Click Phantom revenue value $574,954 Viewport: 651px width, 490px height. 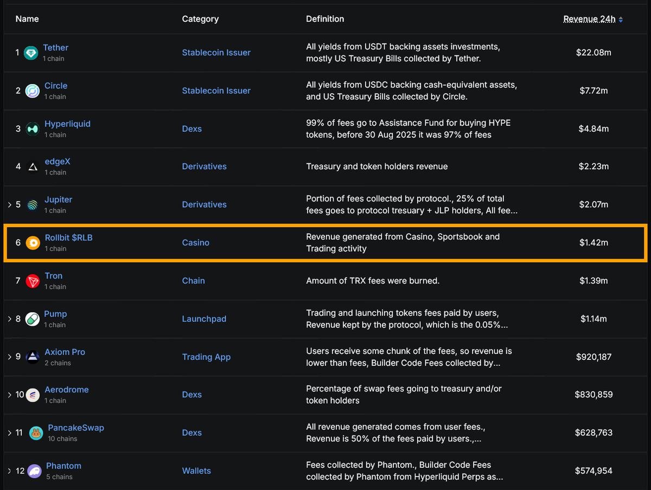(x=593, y=470)
